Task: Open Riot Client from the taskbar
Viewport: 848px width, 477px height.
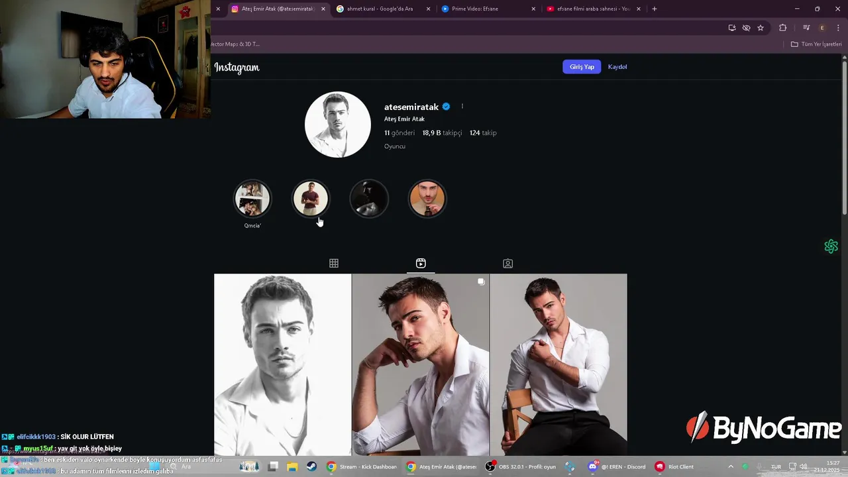Action: [674, 467]
